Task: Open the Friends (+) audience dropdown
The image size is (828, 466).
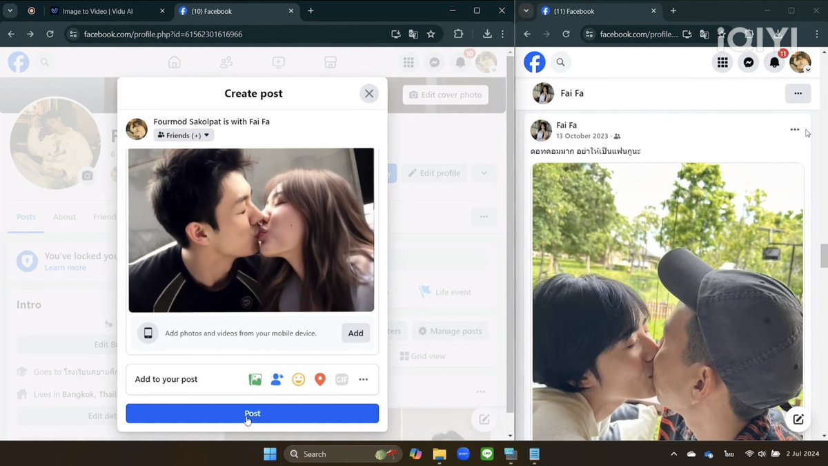Action: (184, 135)
